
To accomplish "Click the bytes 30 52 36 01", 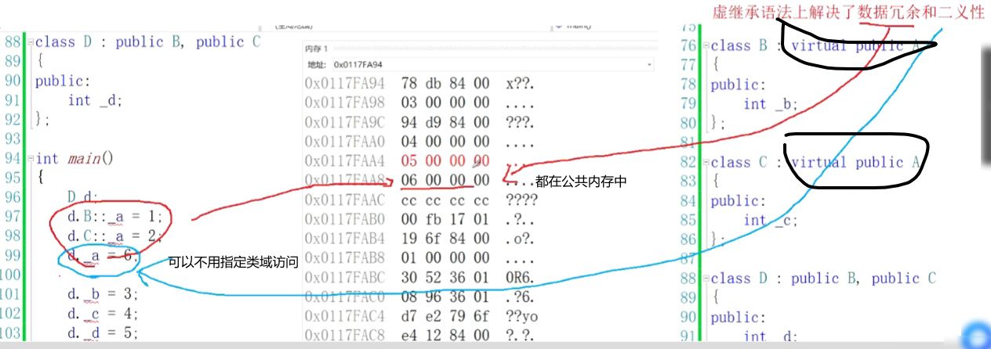I will point(445,279).
